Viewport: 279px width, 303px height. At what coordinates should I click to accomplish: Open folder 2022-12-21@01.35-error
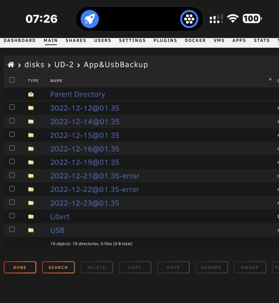pyautogui.click(x=95, y=176)
